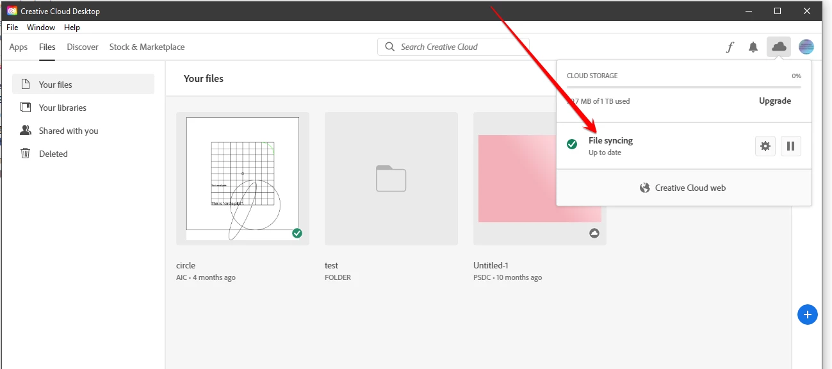Click the circle file name

click(186, 265)
